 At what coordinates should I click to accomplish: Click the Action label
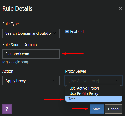(8, 71)
